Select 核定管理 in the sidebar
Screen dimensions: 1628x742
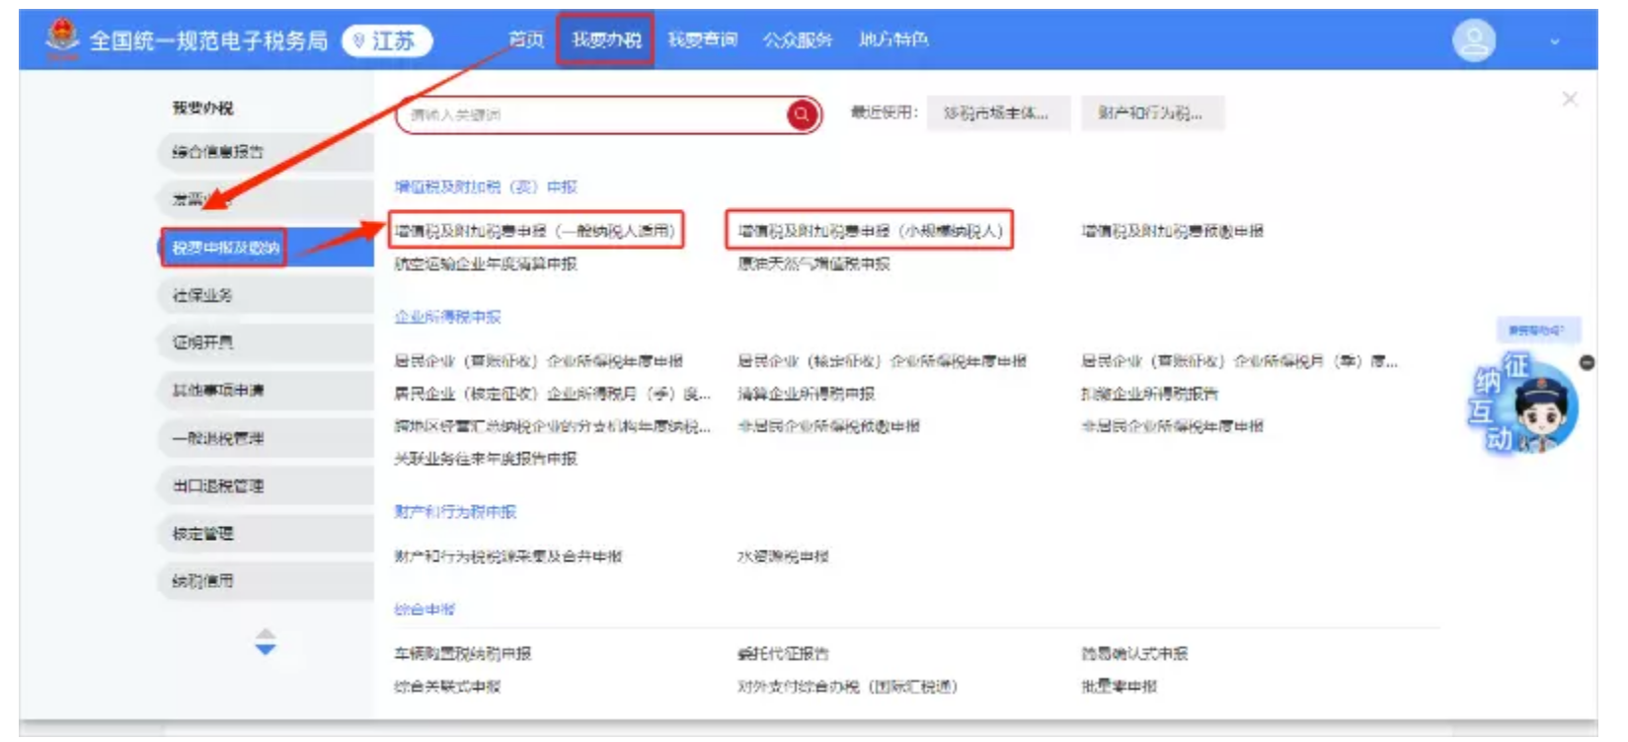point(267,533)
